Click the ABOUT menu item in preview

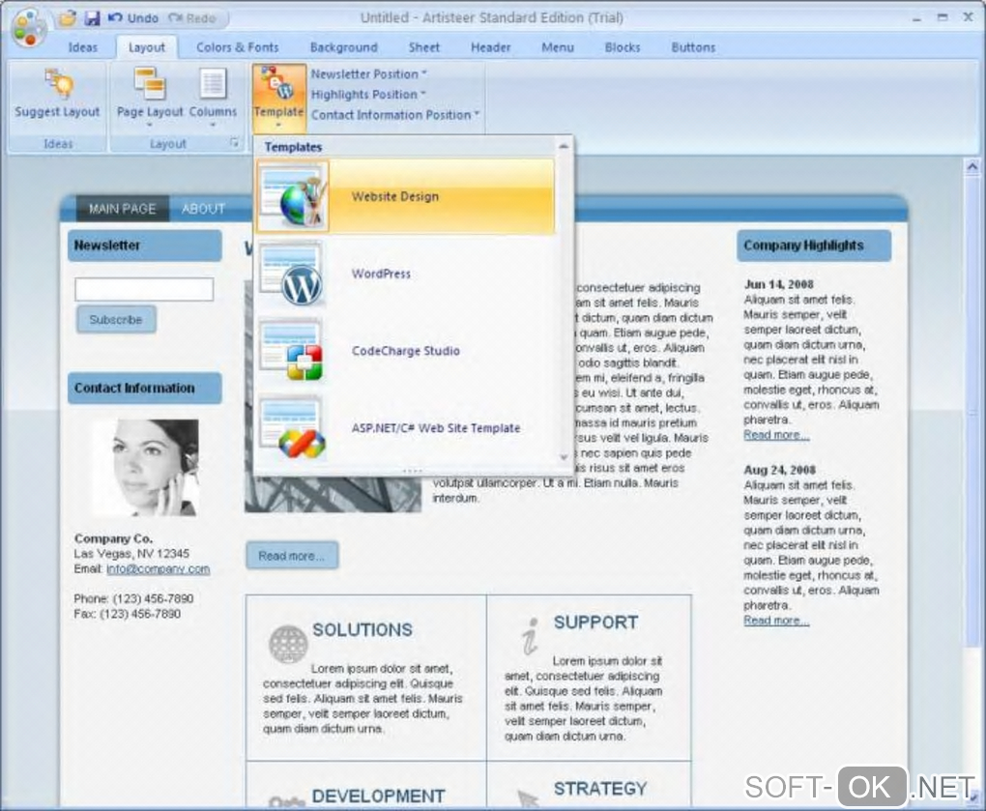point(203,209)
